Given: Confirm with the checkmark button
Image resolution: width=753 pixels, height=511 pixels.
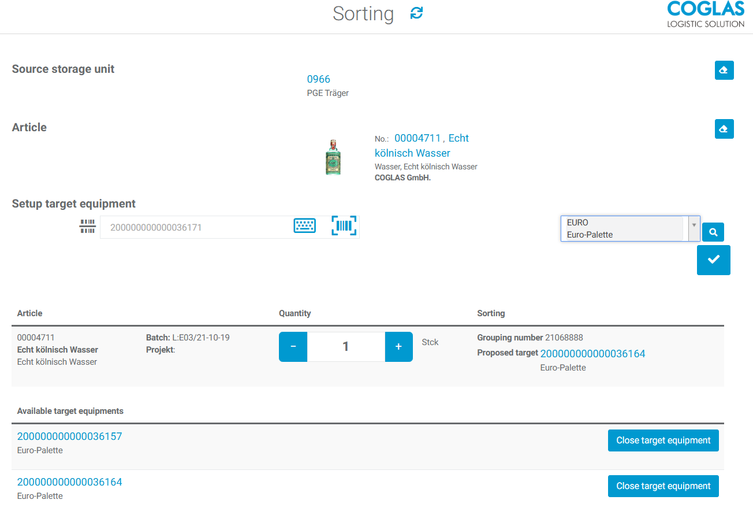Looking at the screenshot, I should [714, 260].
